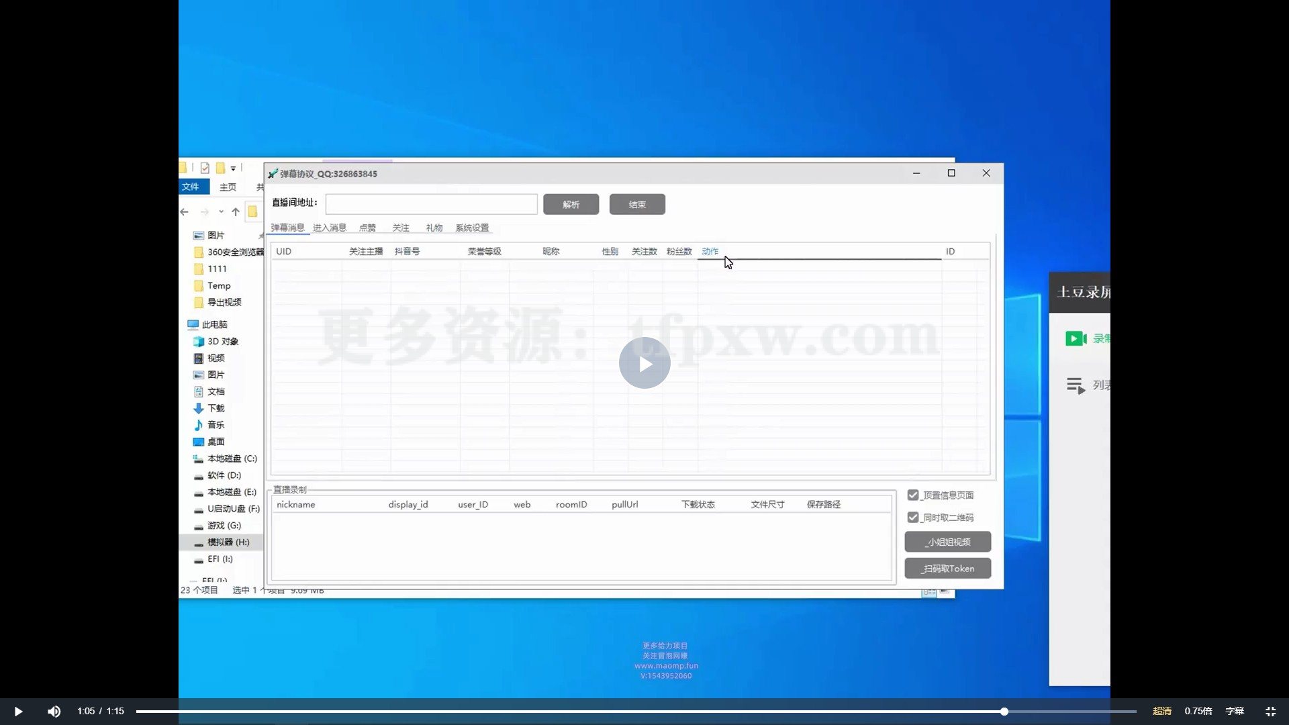Toggle the 顶置信息页面 checkbox
Image resolution: width=1289 pixels, height=725 pixels.
[913, 495]
